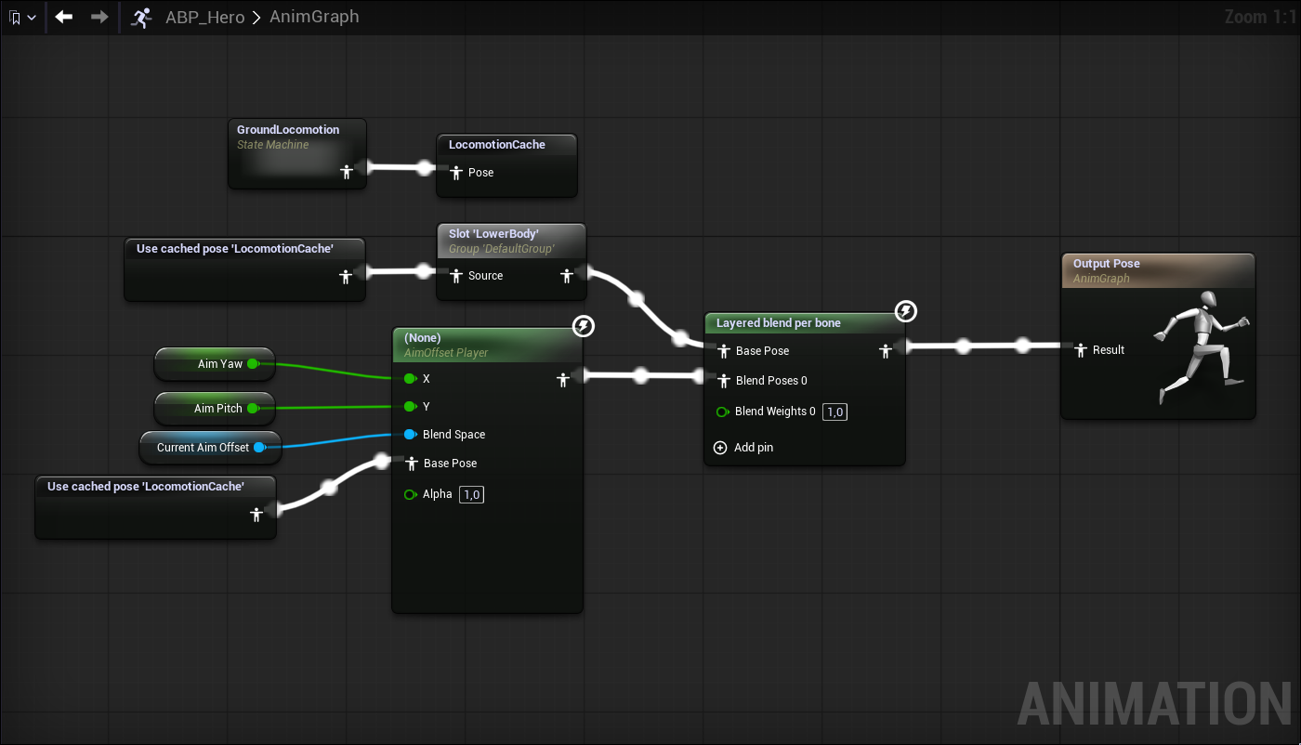
Task: Go forward with the right arrow
Action: 99,17
